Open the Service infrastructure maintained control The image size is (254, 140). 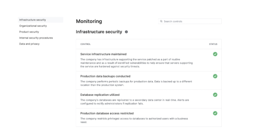point(103,54)
